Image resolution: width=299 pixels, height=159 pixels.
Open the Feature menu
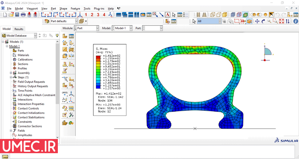(75, 9)
